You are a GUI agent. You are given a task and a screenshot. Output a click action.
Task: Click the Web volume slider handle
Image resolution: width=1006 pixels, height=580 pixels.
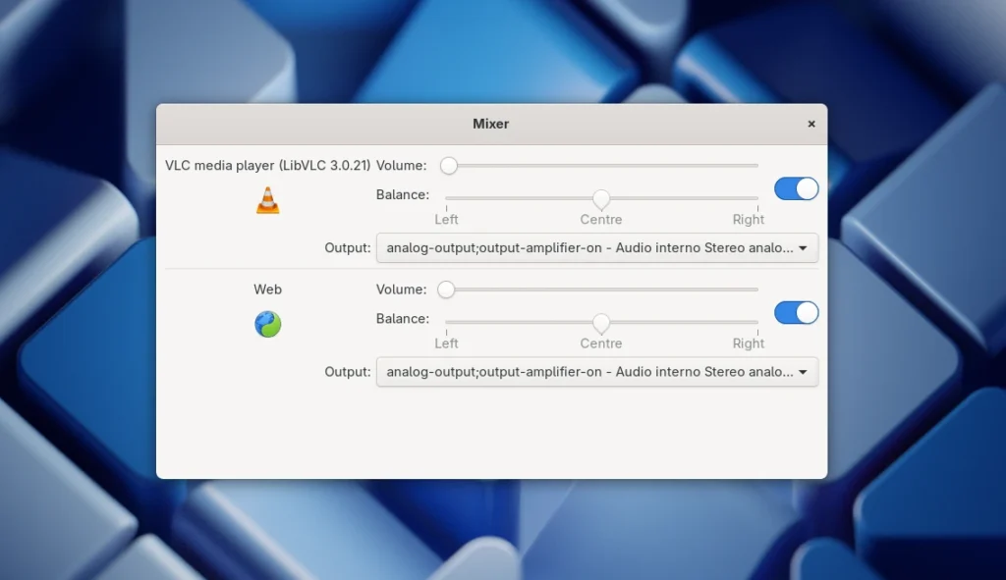[447, 290]
